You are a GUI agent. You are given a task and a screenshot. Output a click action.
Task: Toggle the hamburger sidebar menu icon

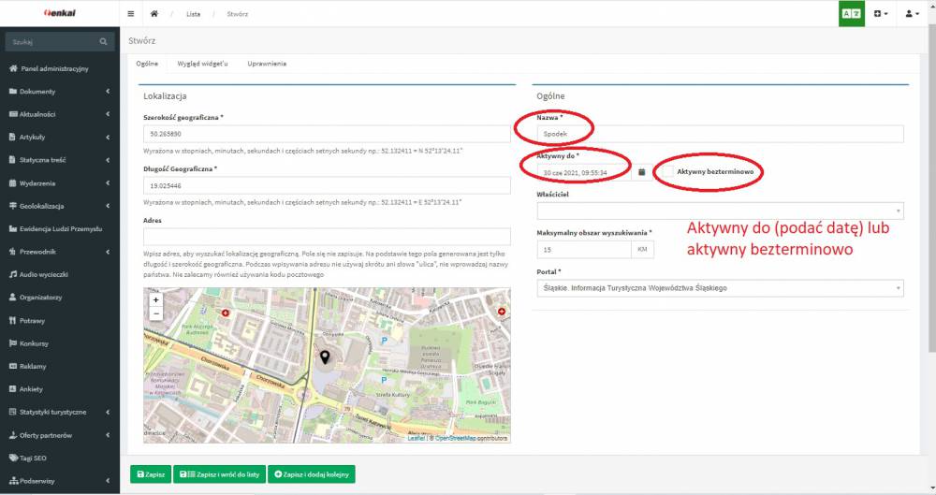[x=130, y=14]
